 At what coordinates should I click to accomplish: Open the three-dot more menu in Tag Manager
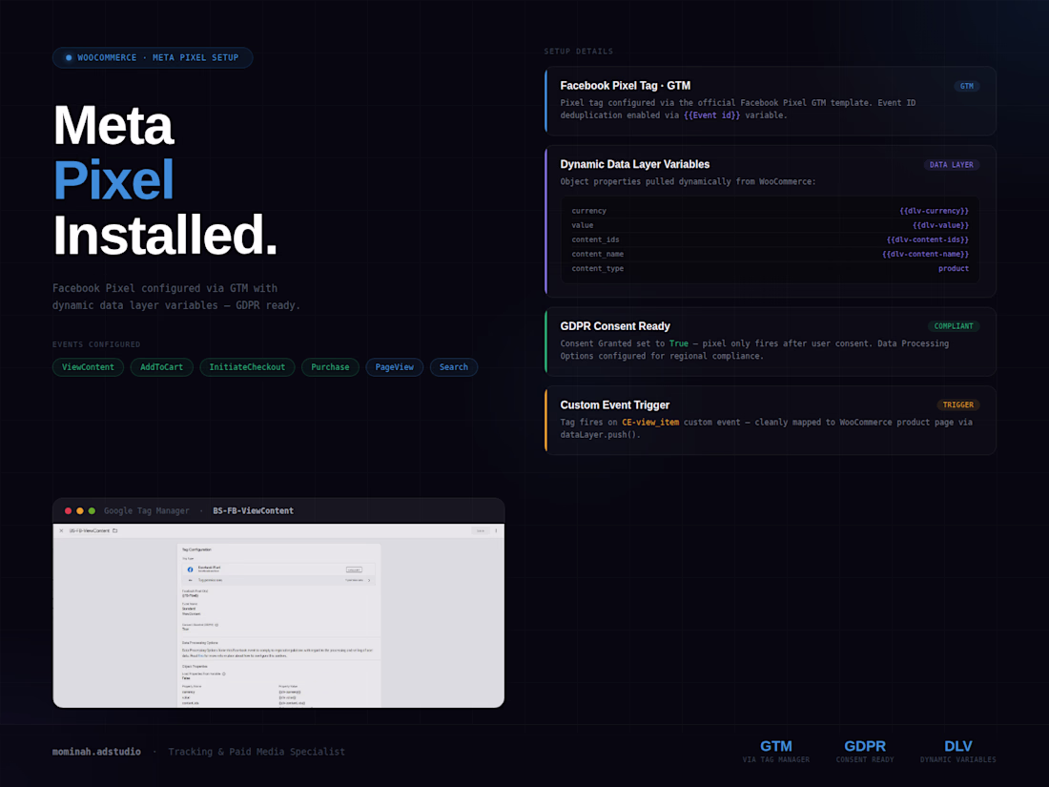(x=496, y=530)
